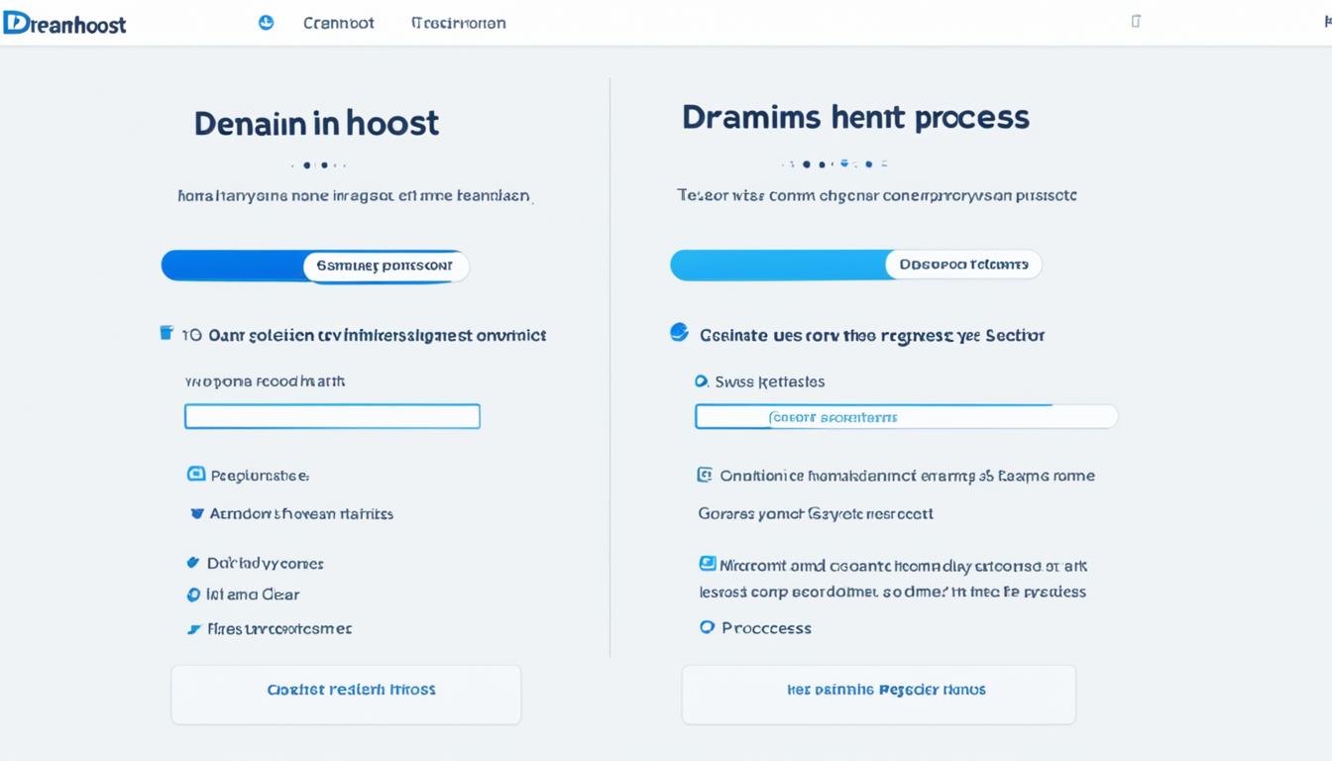Open the 'Crannoot' menu item in header
Viewport: 1332px width, 761px height.
point(339,23)
